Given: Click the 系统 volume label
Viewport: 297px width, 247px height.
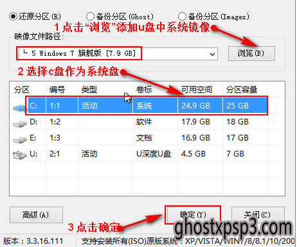Looking at the screenshot, I should pos(144,106).
